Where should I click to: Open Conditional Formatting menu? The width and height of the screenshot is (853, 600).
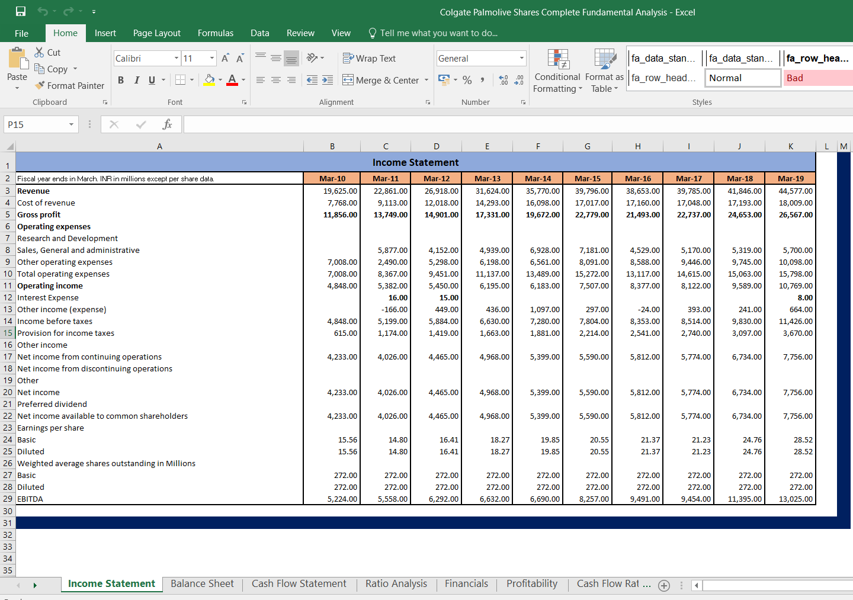pos(557,71)
